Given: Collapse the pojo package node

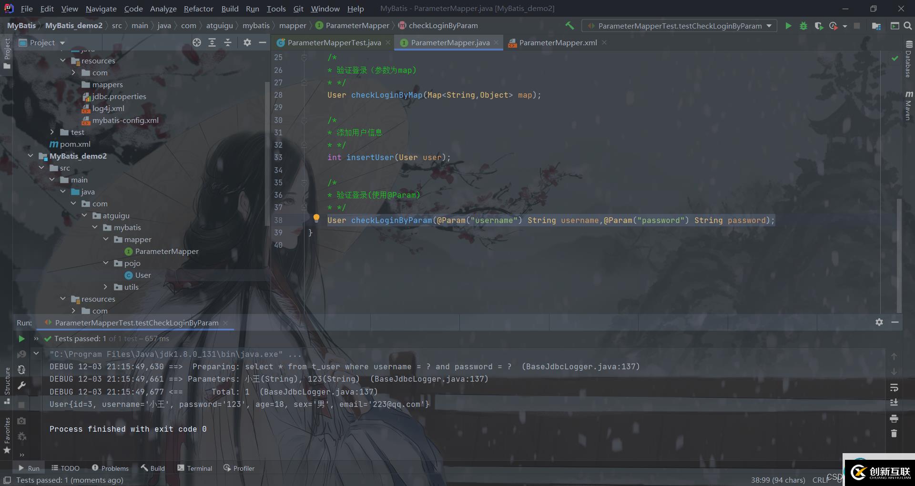Looking at the screenshot, I should click(x=105, y=263).
